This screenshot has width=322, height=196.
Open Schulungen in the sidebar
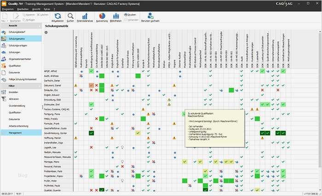(21, 52)
